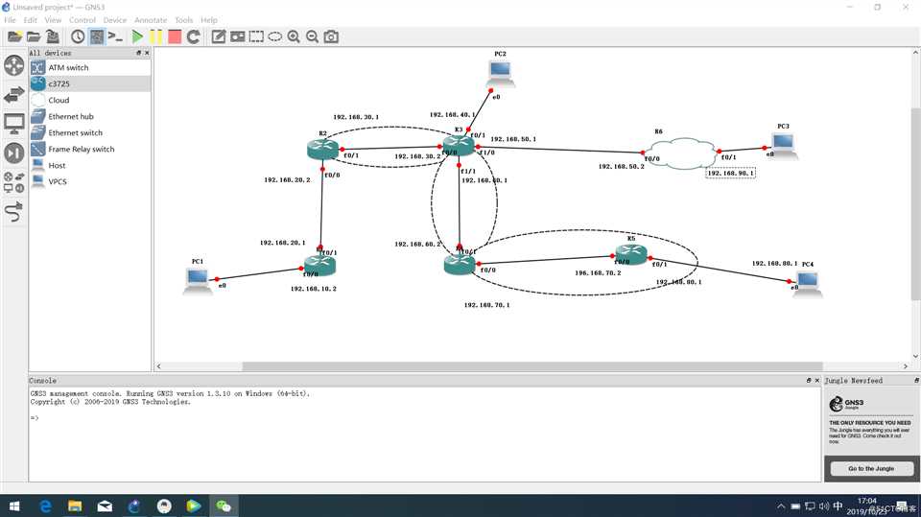Image resolution: width=921 pixels, height=517 pixels.
Task: Stop all devices with red square icon
Action: pyautogui.click(x=175, y=36)
